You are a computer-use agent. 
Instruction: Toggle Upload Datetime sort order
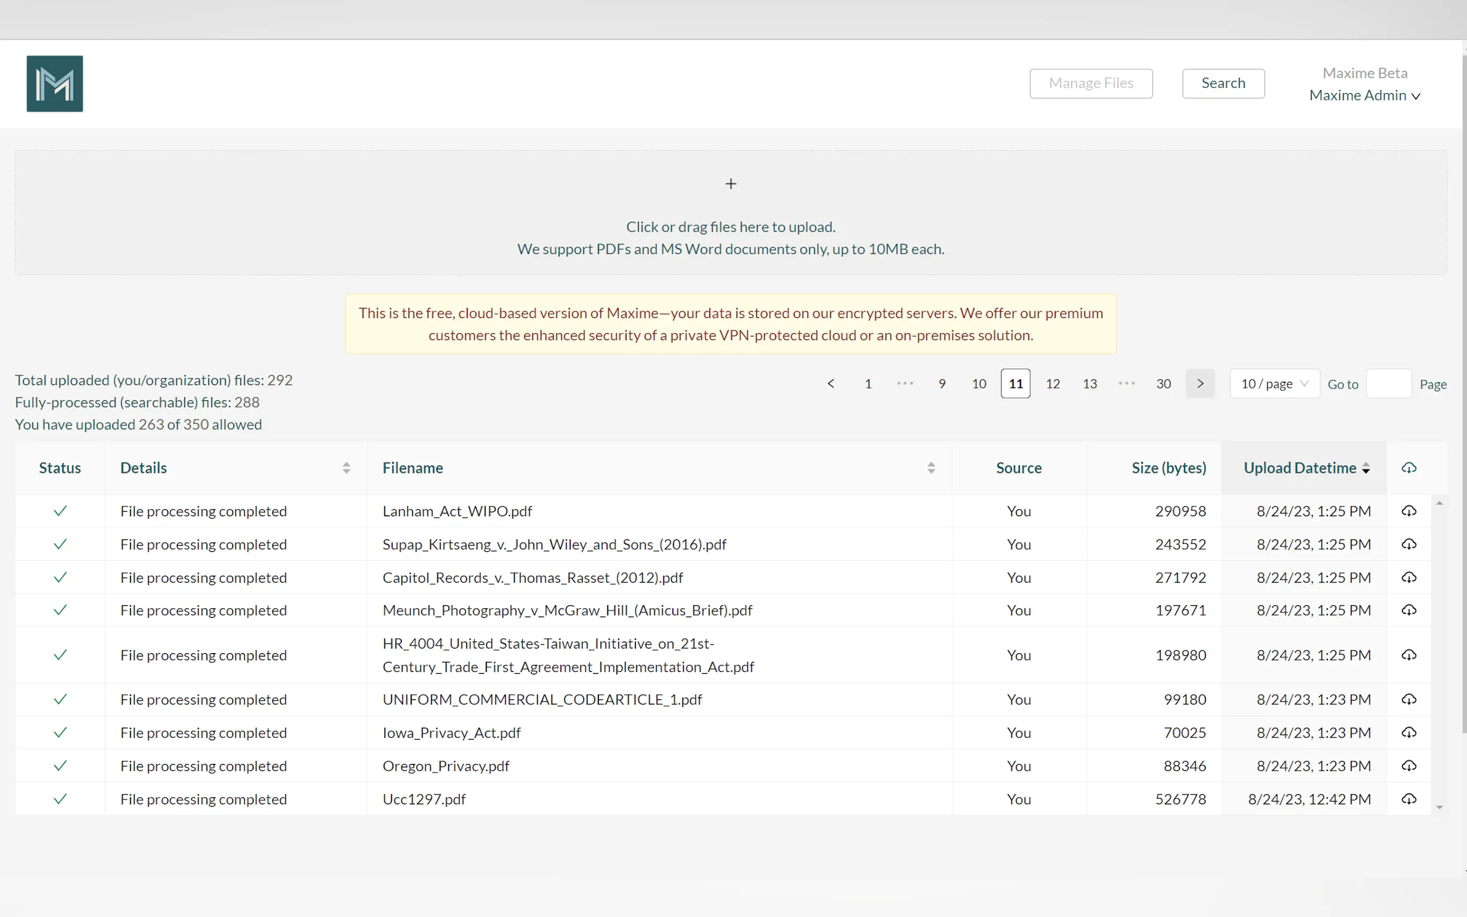[x=1366, y=468]
